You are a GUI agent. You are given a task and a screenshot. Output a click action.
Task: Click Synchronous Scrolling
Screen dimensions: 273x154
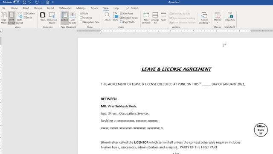tap(182, 18)
